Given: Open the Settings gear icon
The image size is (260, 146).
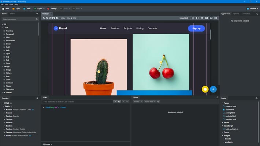Looking at the screenshot, I should (x=48, y=9).
